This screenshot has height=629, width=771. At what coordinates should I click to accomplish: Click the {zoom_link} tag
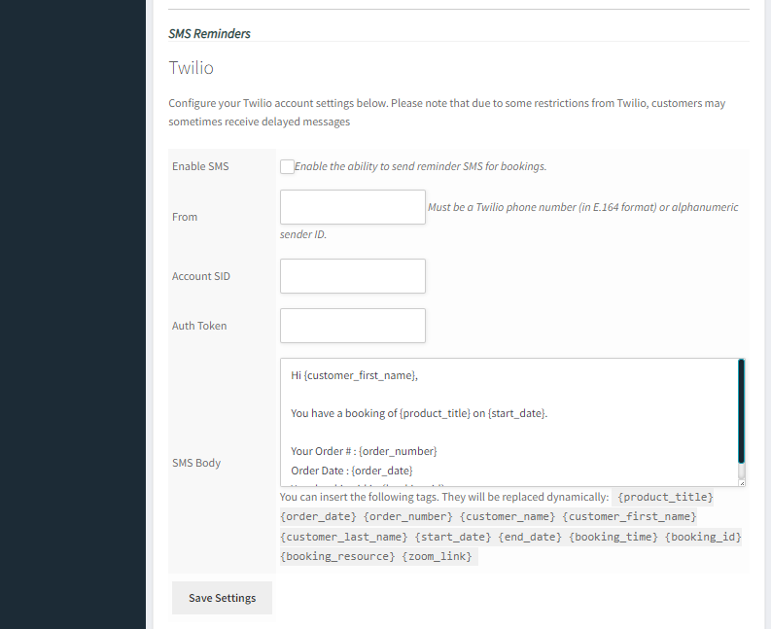[437, 557]
